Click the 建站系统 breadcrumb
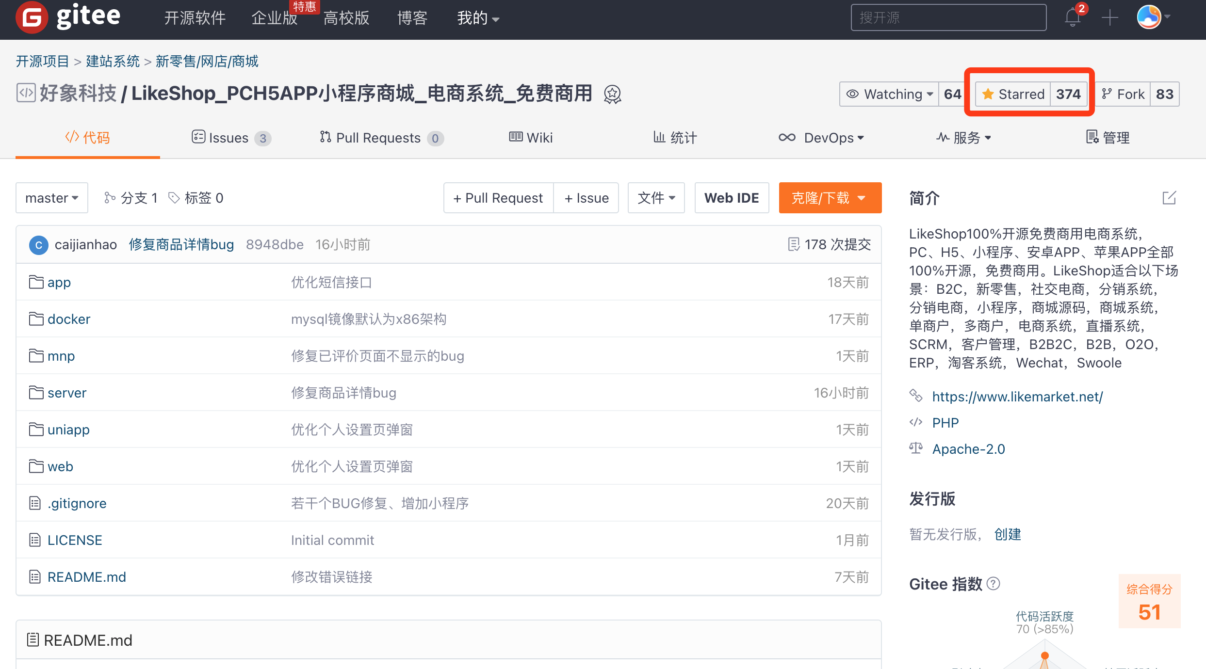This screenshot has width=1206, height=669. 113,62
